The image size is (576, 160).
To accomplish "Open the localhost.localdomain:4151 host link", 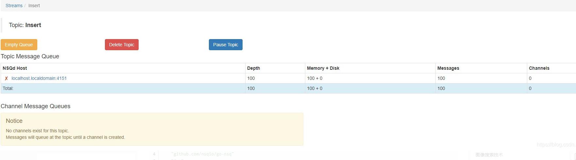I will click(39, 78).
